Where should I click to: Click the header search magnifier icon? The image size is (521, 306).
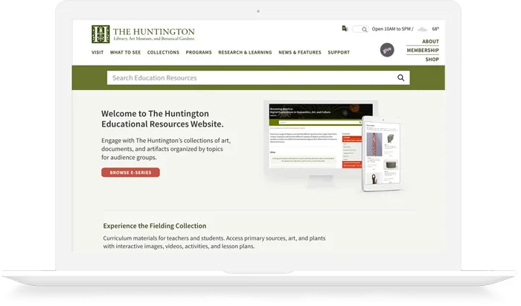364,29
